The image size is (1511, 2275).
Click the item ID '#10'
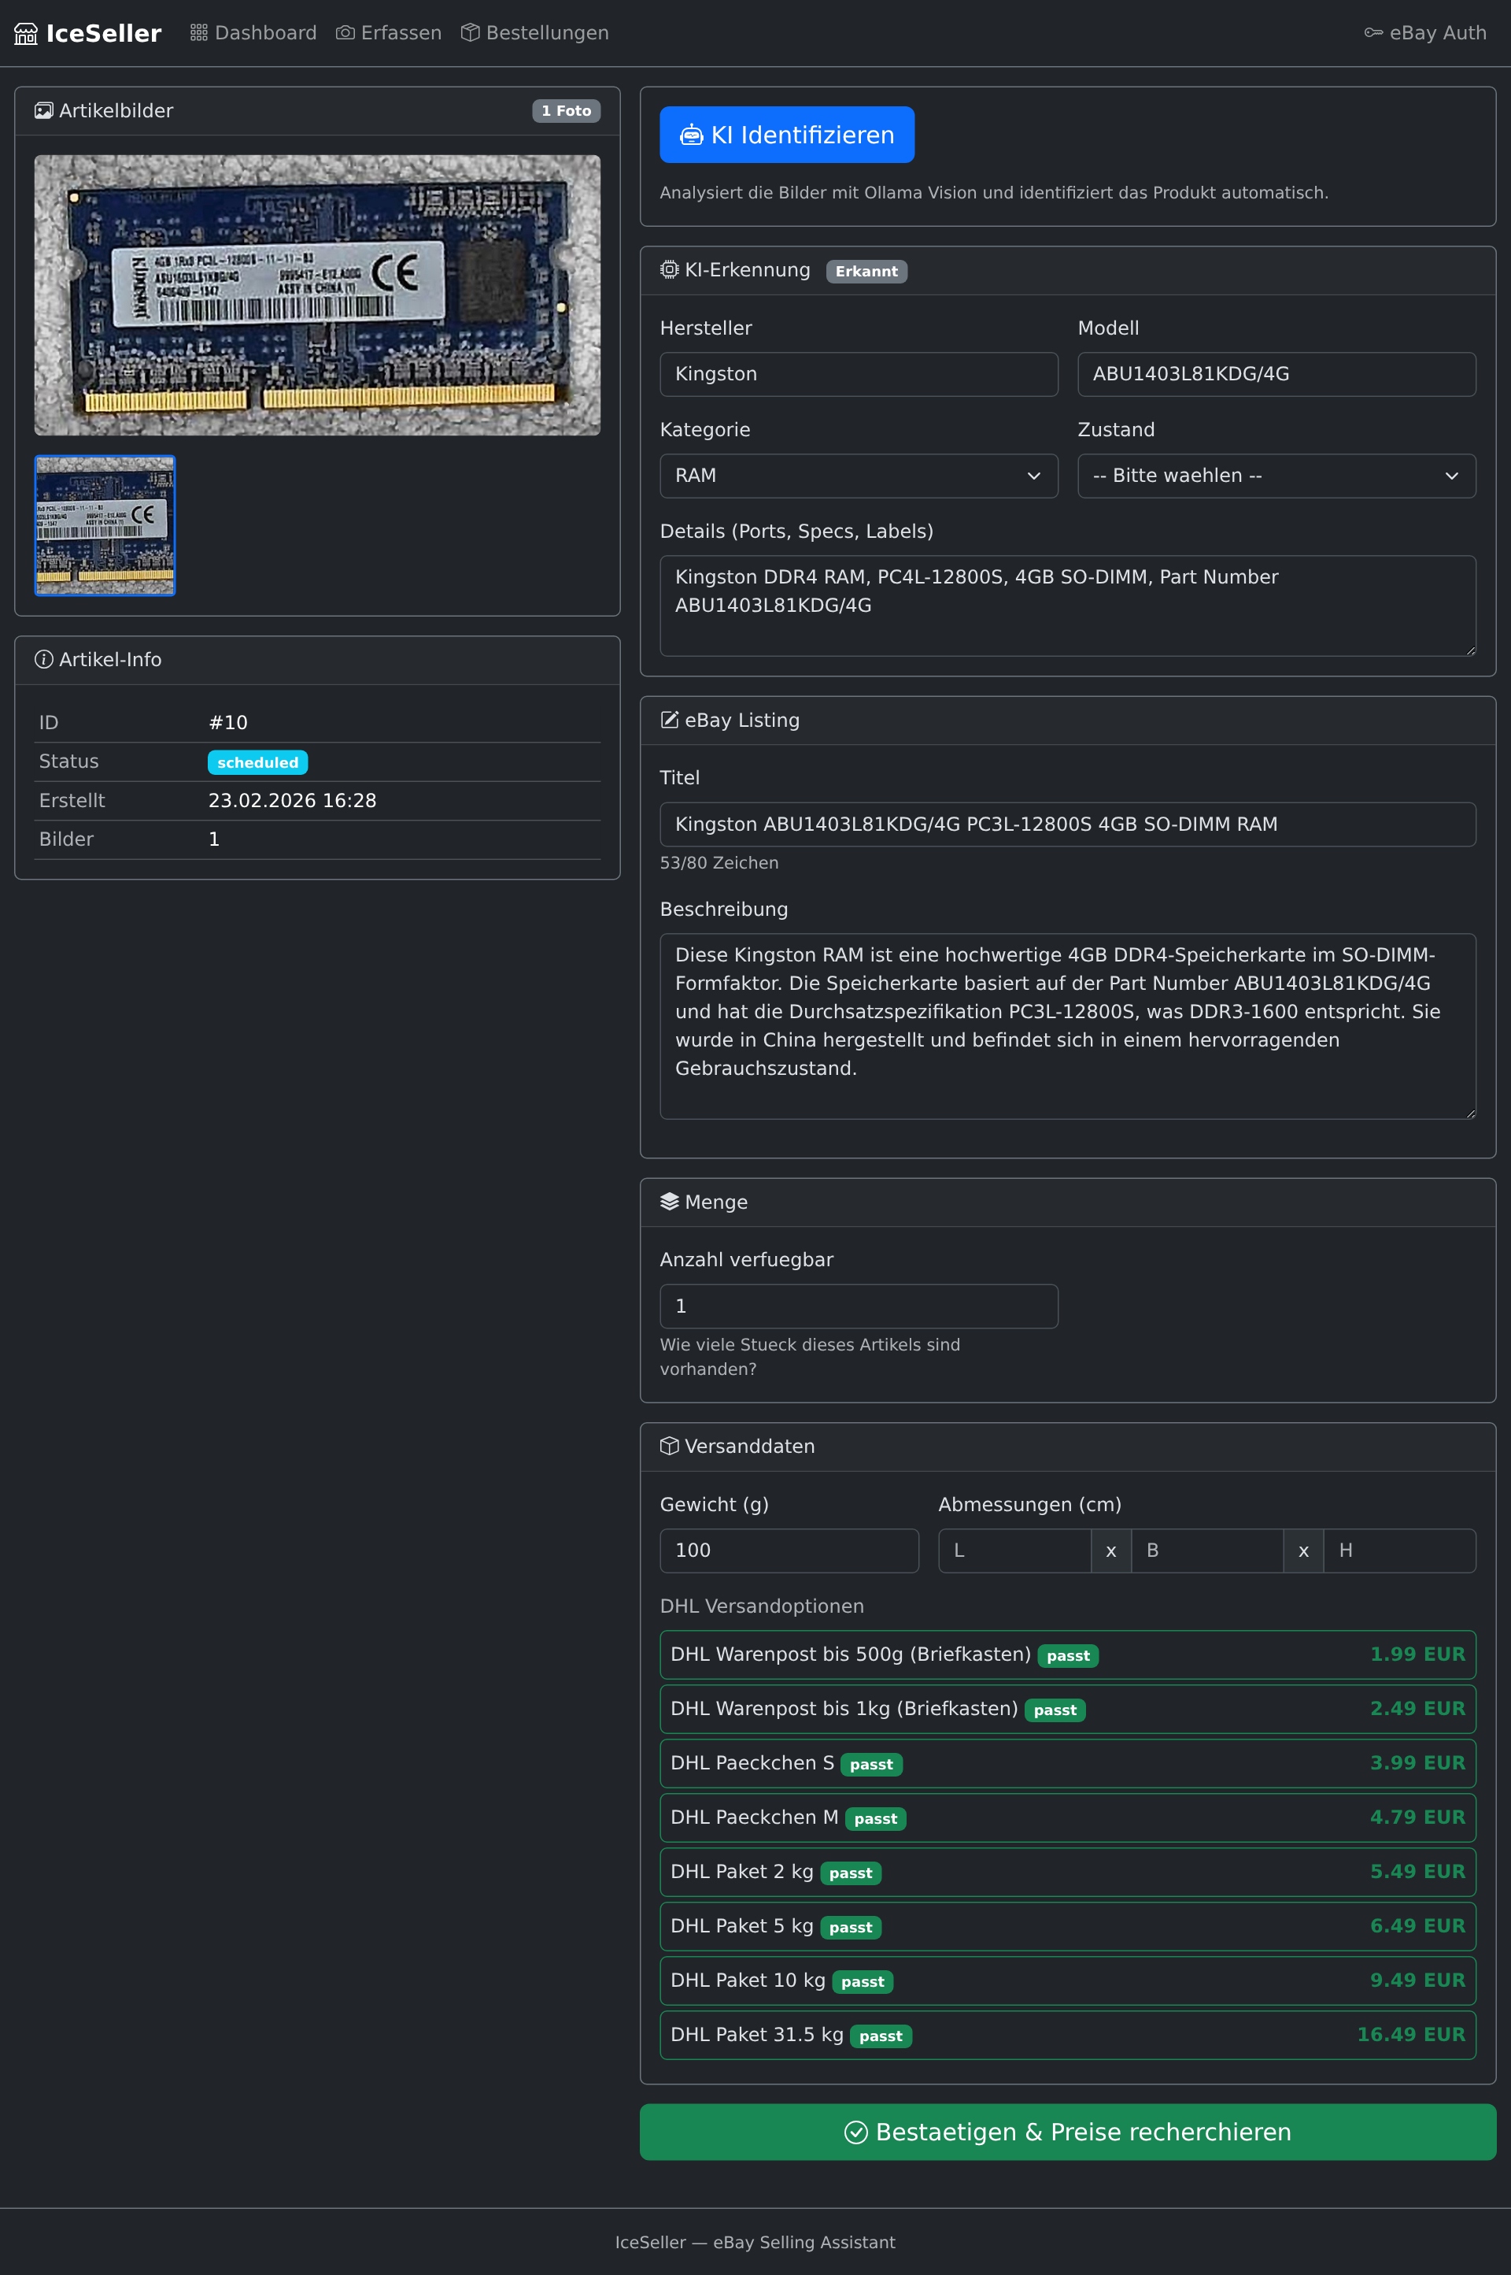coord(228,722)
